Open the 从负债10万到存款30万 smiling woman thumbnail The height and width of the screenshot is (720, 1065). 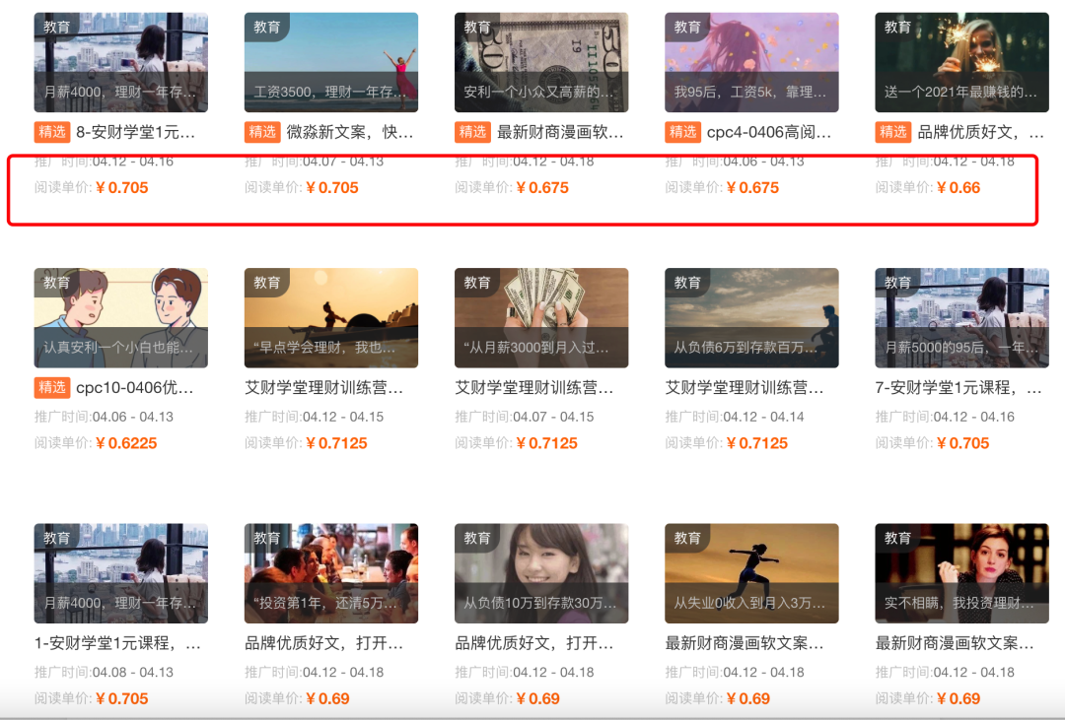click(540, 573)
